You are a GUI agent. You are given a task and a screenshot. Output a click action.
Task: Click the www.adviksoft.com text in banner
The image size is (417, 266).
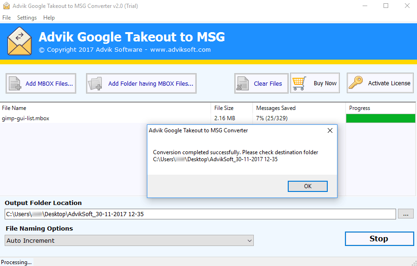(x=180, y=49)
